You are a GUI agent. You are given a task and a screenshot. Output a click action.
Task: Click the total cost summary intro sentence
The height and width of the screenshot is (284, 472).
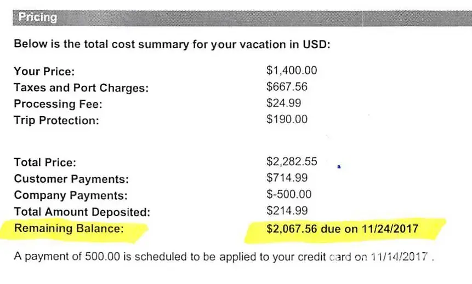172,44
